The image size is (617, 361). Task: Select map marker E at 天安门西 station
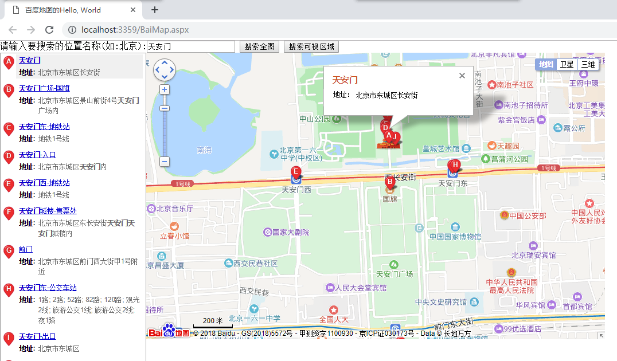point(295,172)
